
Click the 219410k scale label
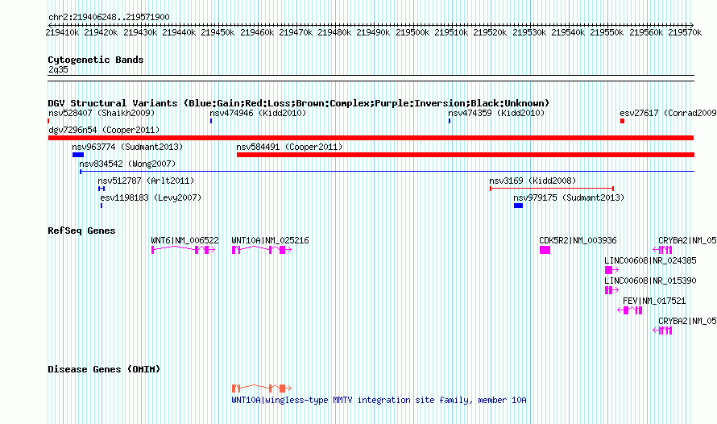[62, 32]
